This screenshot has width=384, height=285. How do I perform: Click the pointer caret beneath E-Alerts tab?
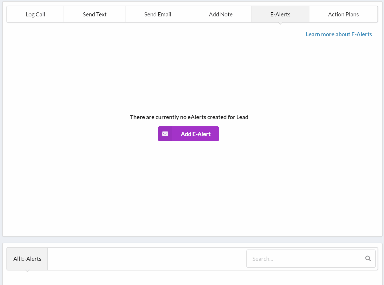pyautogui.click(x=280, y=23)
